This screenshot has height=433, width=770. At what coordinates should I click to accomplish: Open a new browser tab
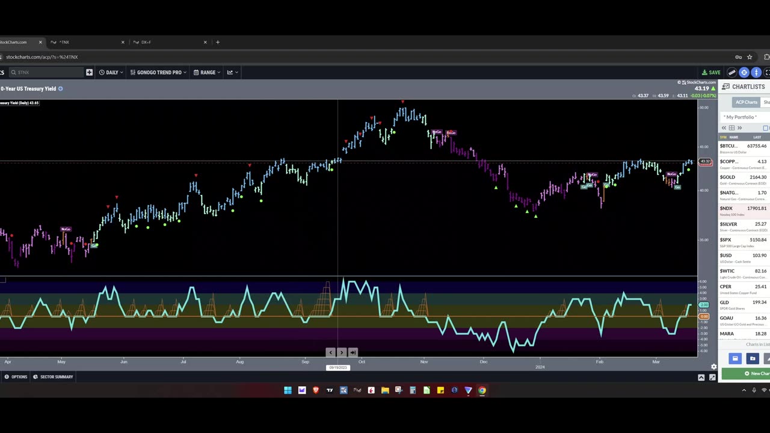coord(218,42)
